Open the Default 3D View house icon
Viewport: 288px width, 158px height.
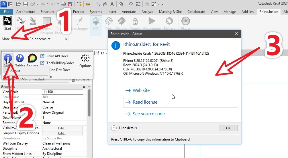(121, 4)
